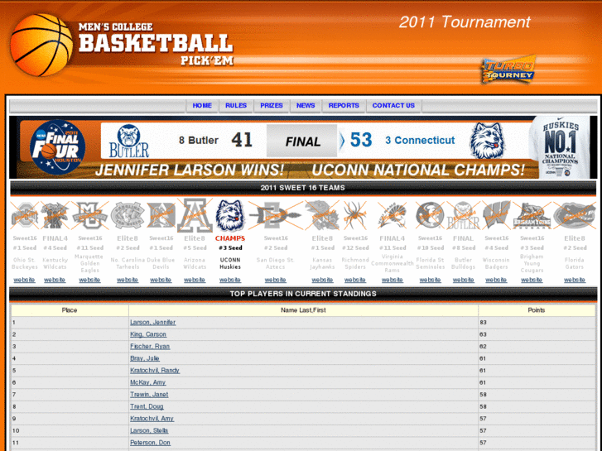Viewport: 602px width, 451px height.
Task: Click the 3 Connecticut team name
Action: 420,141
